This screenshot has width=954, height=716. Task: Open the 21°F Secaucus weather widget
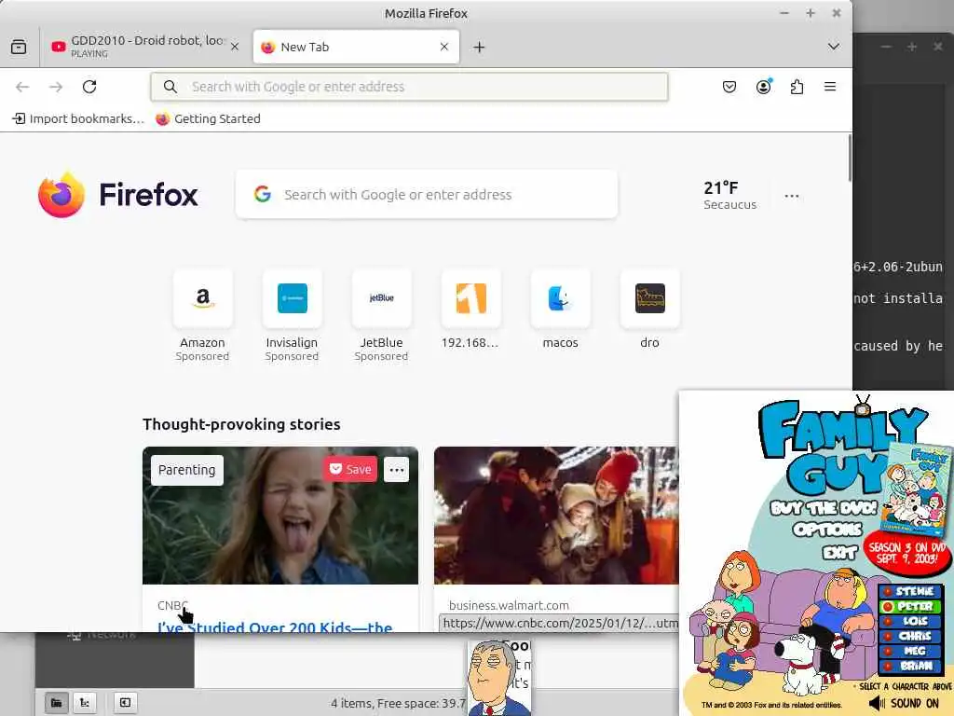coord(729,195)
